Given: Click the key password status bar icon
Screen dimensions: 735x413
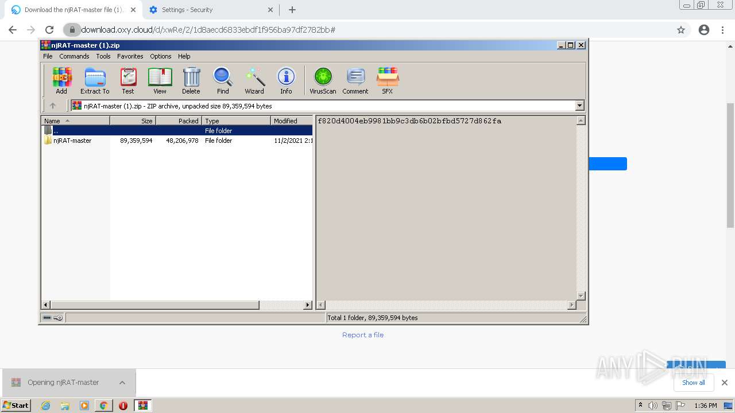Looking at the screenshot, I should [58, 318].
